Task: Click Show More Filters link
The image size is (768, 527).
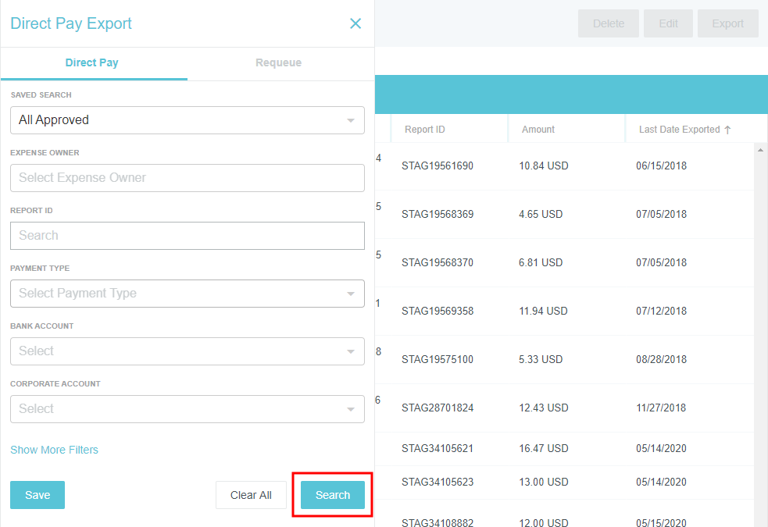Action: [x=54, y=450]
